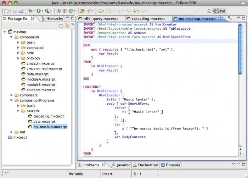
Task: Click the Collapse All icon in Package Explorer
Action: point(61,25)
